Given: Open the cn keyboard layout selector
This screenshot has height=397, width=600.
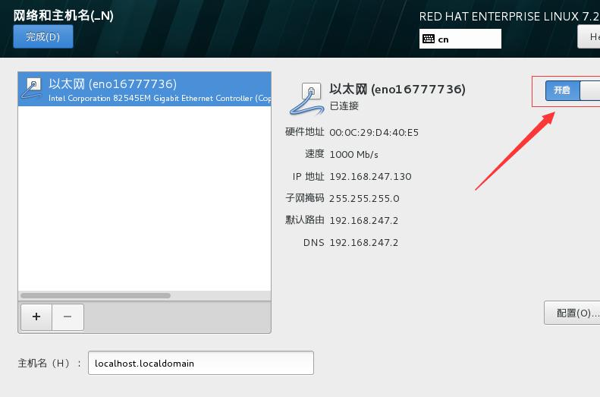Looking at the screenshot, I should tap(460, 39).
